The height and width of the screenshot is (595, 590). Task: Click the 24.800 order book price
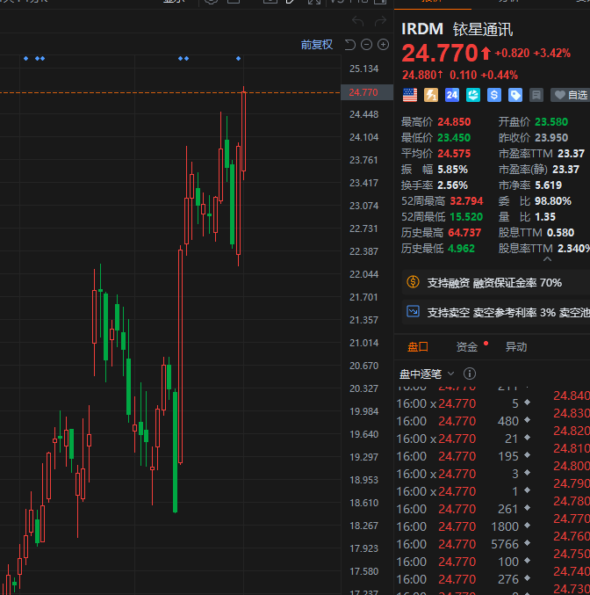coord(571,466)
